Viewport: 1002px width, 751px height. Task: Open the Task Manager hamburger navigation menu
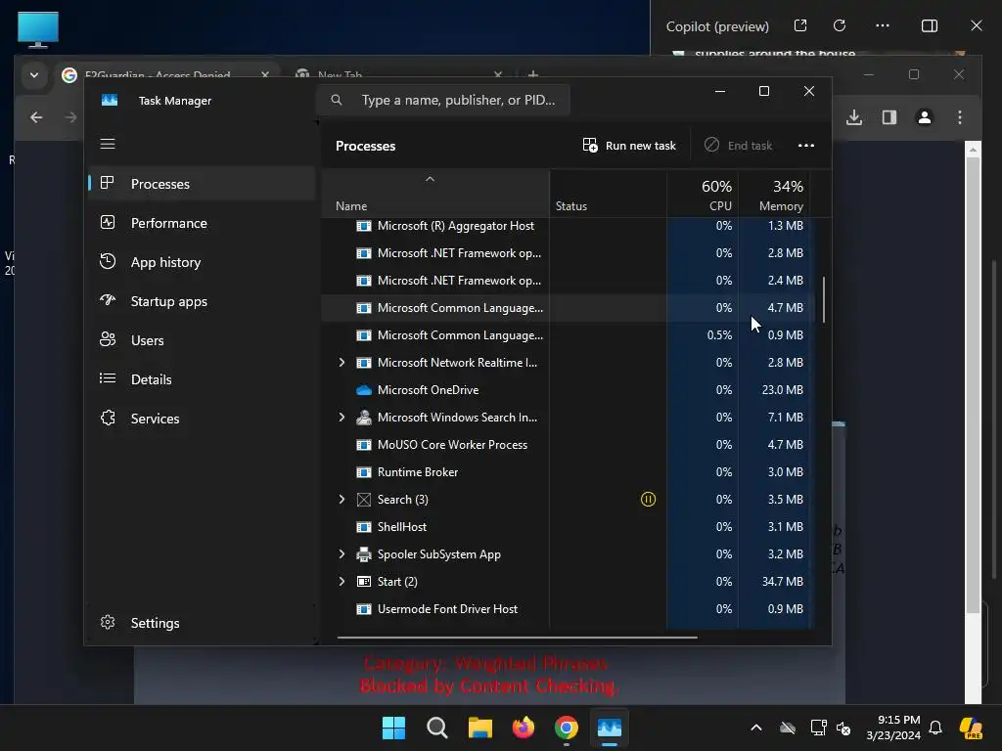[108, 144]
